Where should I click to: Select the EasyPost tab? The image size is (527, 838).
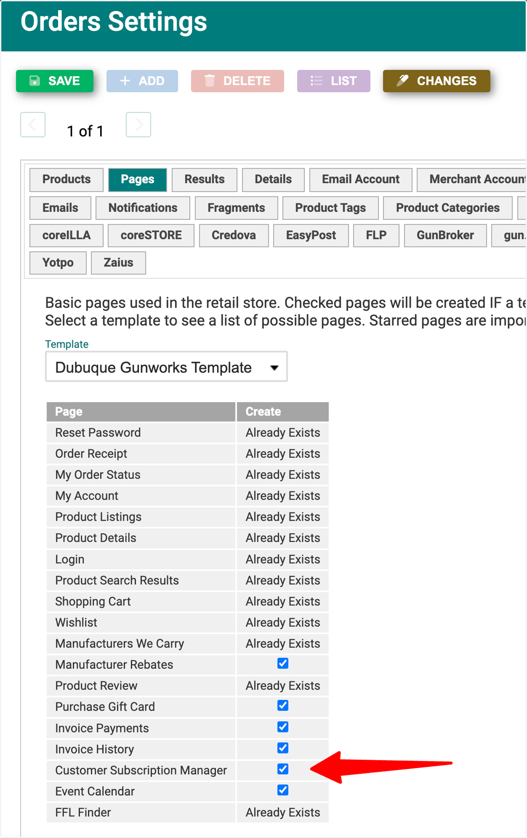coord(311,236)
